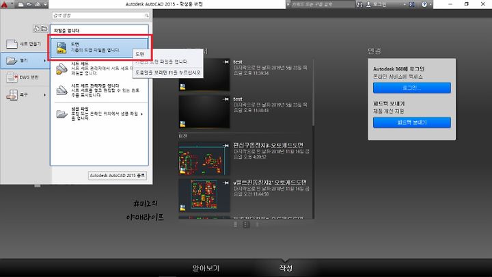The width and height of the screenshot is (492, 277).
Task: Click the DWG 변환 document icon
Action: click(x=12, y=77)
